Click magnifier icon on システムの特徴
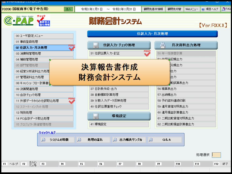 pyautogui.click(x=43, y=140)
